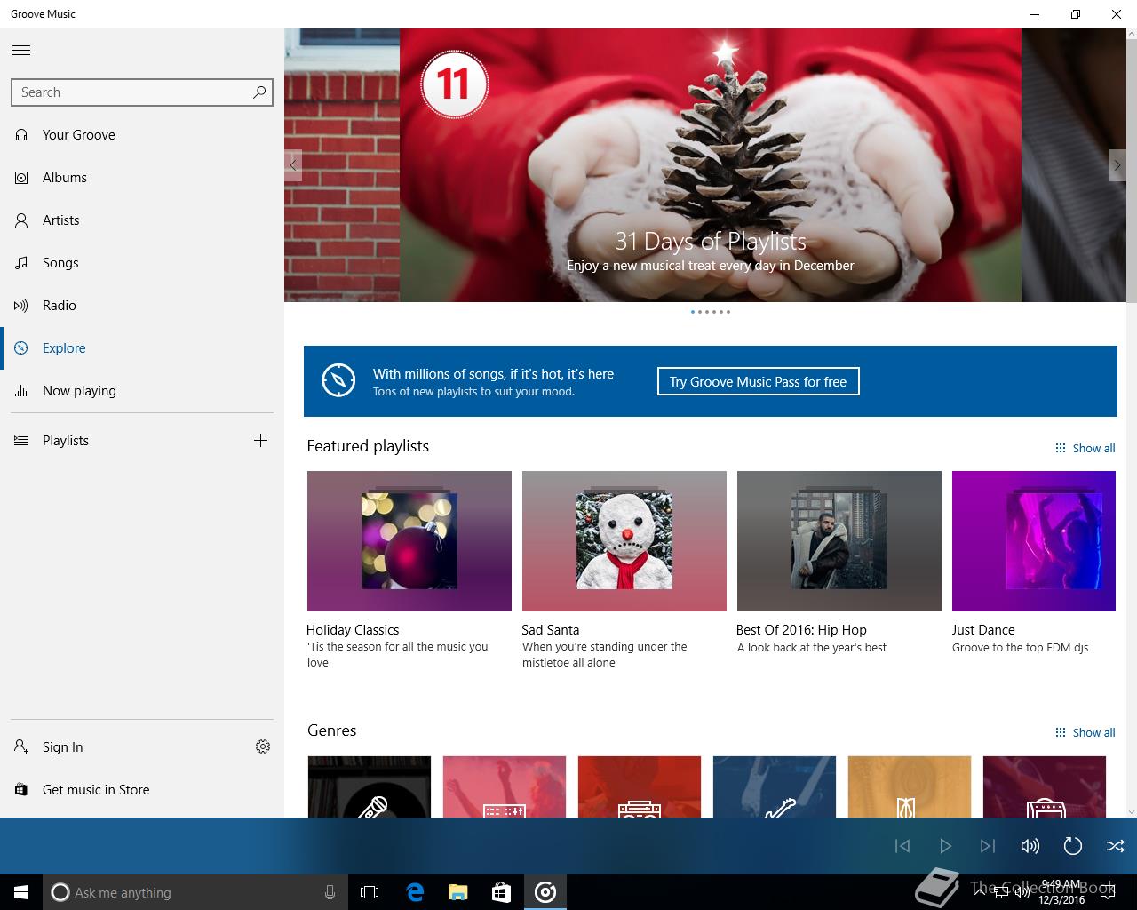Select the keyboard genre tile
This screenshot has height=910, width=1137.
[505, 786]
